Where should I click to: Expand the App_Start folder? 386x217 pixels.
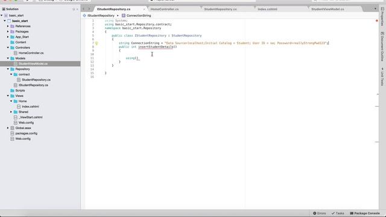[8, 37]
